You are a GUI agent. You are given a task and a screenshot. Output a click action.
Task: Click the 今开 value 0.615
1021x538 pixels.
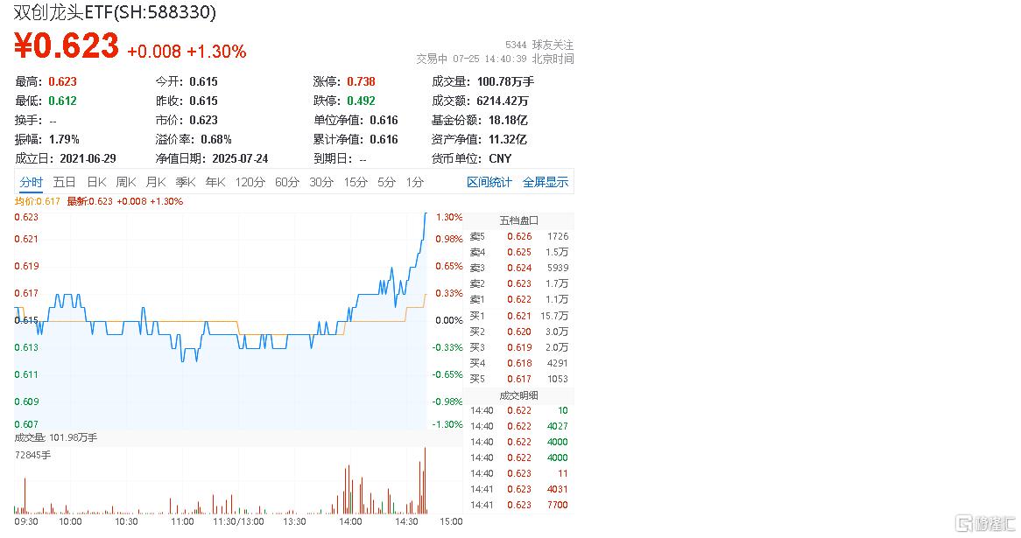204,81
